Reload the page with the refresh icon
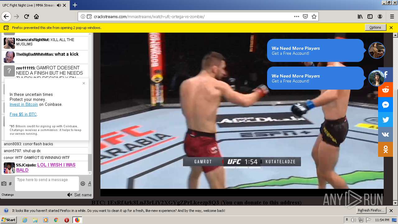Screen dimensions: 398x224 pyautogui.click(x=26, y=16)
